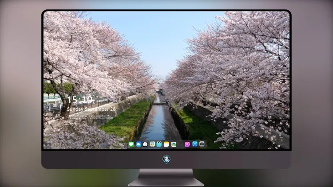
Task: Open the blue App Store icon in dock
Action: point(195,144)
